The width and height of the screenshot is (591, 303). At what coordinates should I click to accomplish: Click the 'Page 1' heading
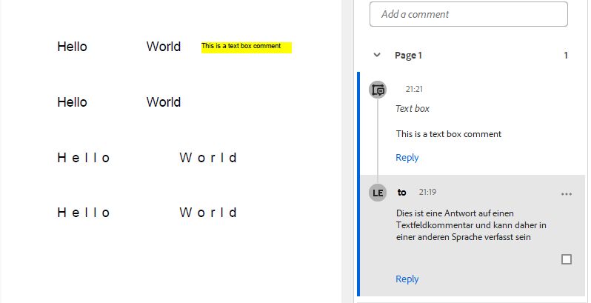[408, 56]
